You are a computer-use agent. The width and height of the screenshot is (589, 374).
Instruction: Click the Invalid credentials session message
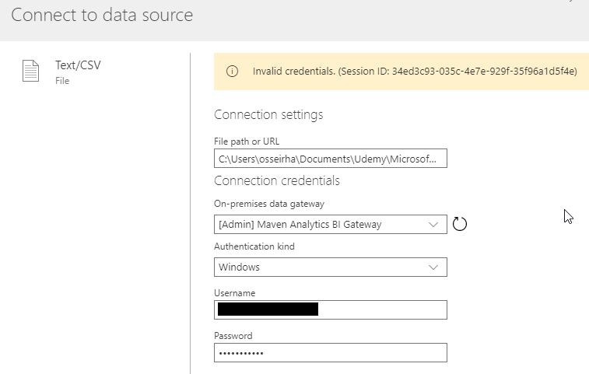pos(415,72)
